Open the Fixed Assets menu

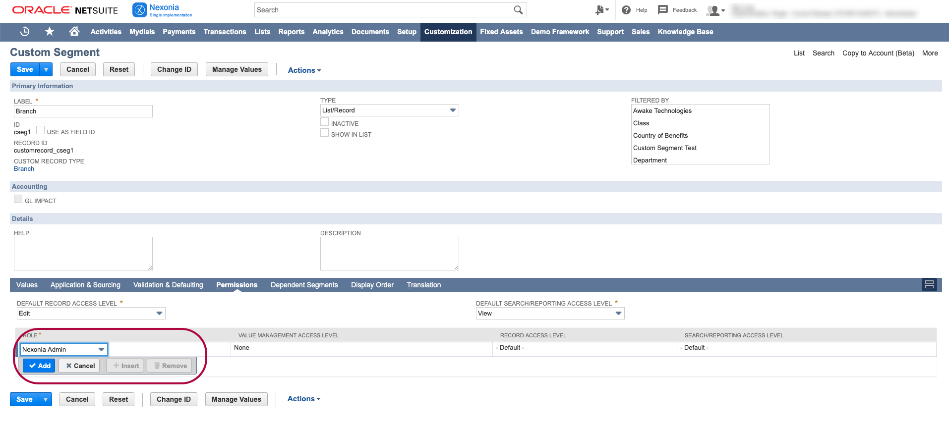(501, 32)
